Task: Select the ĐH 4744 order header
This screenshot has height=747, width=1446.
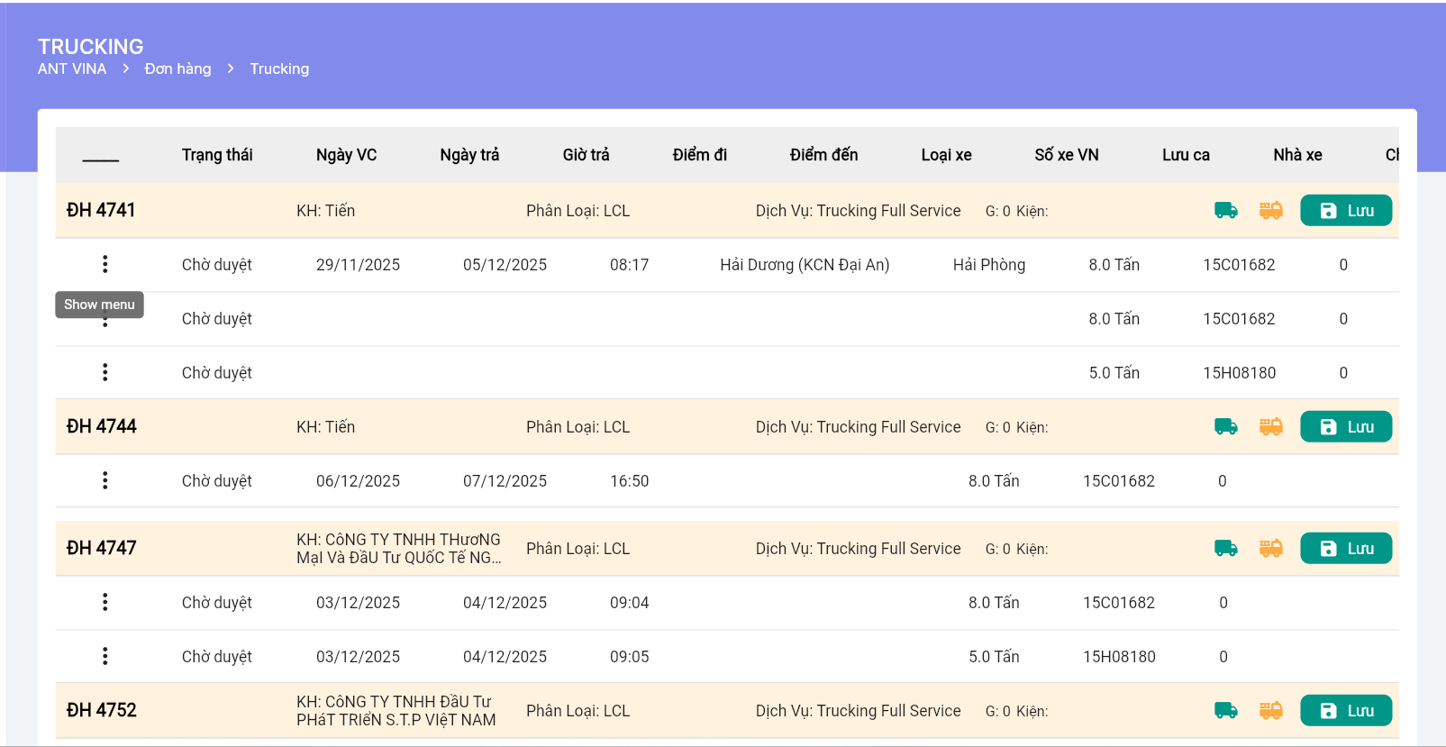Action: pyautogui.click(x=102, y=427)
